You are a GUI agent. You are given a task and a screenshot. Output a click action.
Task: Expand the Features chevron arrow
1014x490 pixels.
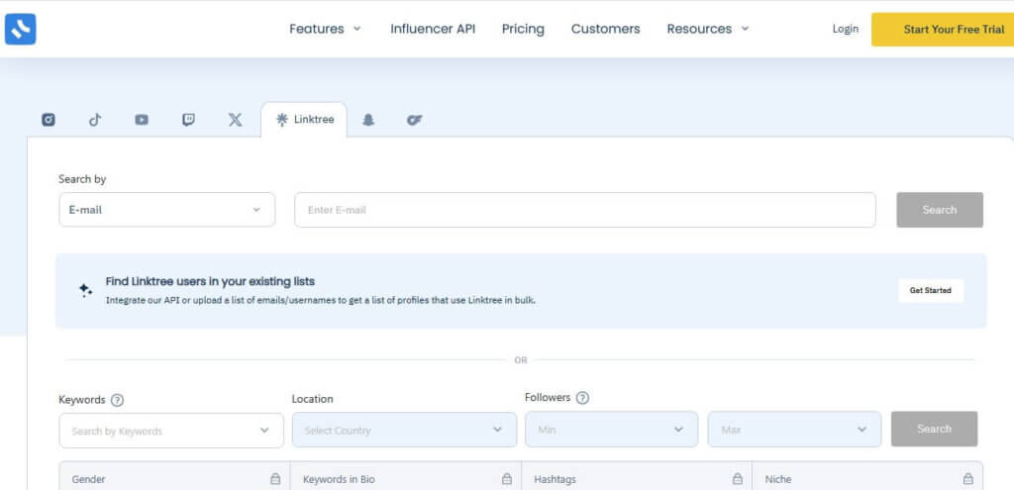coord(356,29)
